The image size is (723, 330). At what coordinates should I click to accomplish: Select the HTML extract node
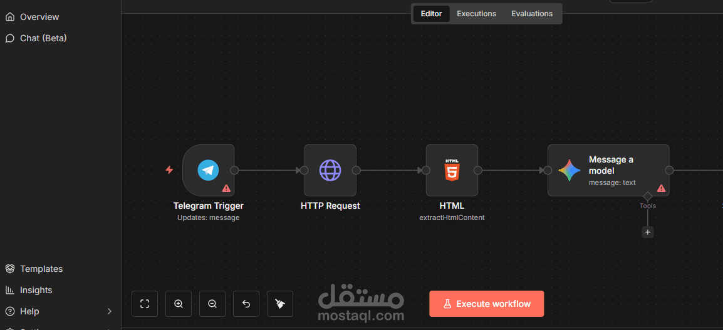452,170
